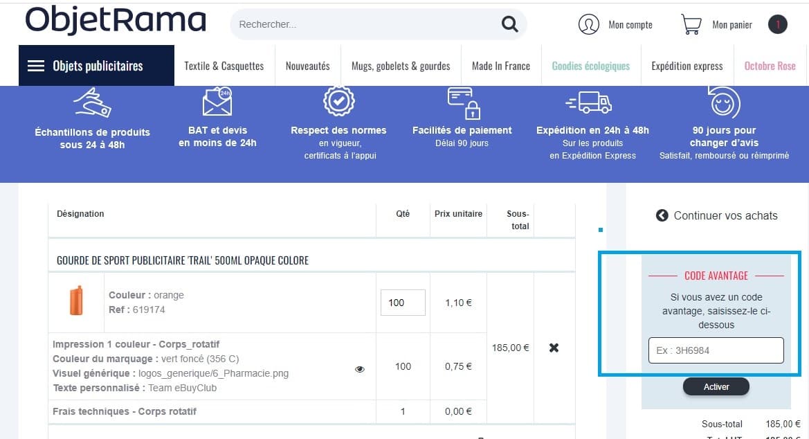Click the Respect des normes badge icon
This screenshot has width=809, height=439.
tap(338, 101)
